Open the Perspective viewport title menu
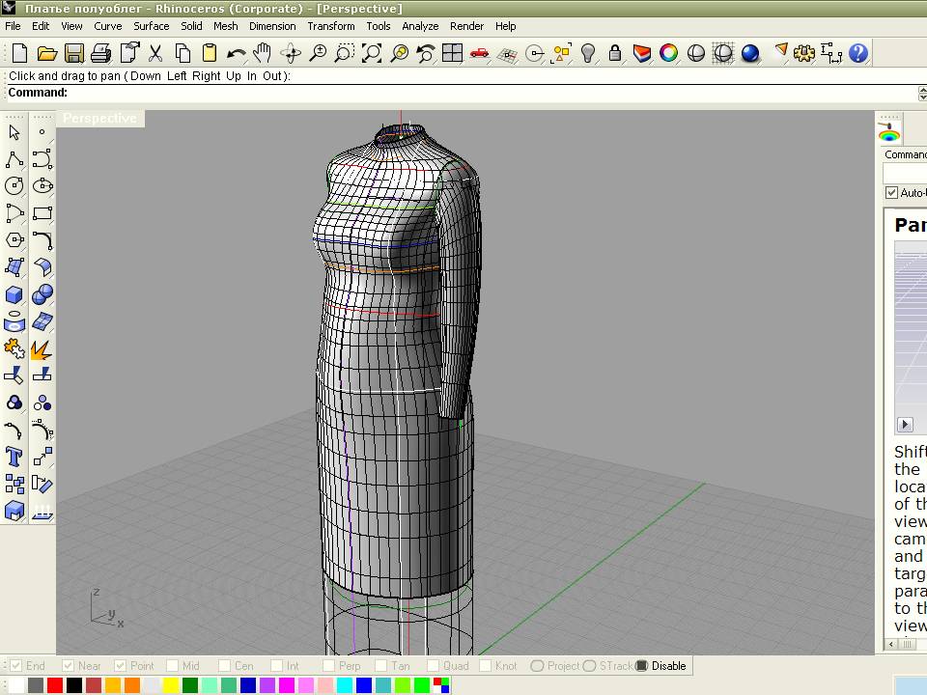The width and height of the screenshot is (927, 695). [99, 119]
